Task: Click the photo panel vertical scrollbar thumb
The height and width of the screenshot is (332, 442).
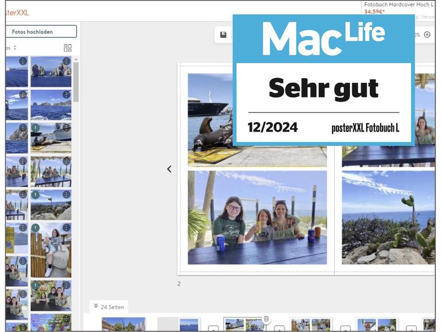Action: (76, 82)
